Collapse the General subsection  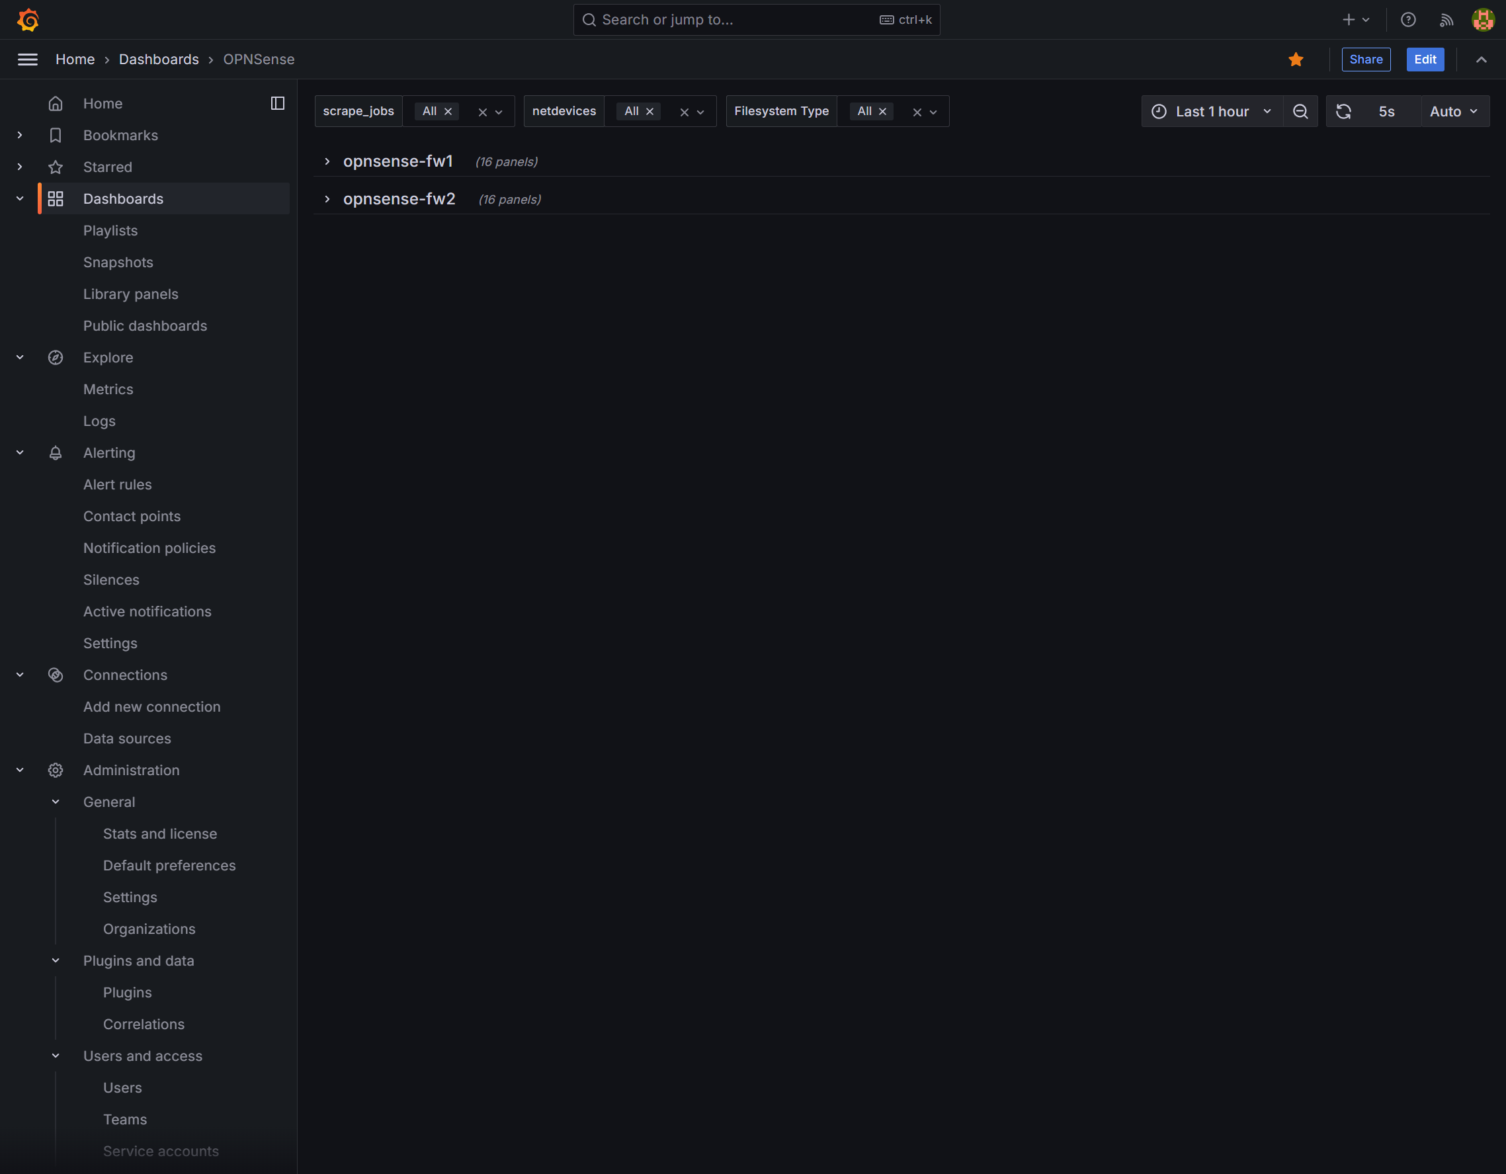56,802
